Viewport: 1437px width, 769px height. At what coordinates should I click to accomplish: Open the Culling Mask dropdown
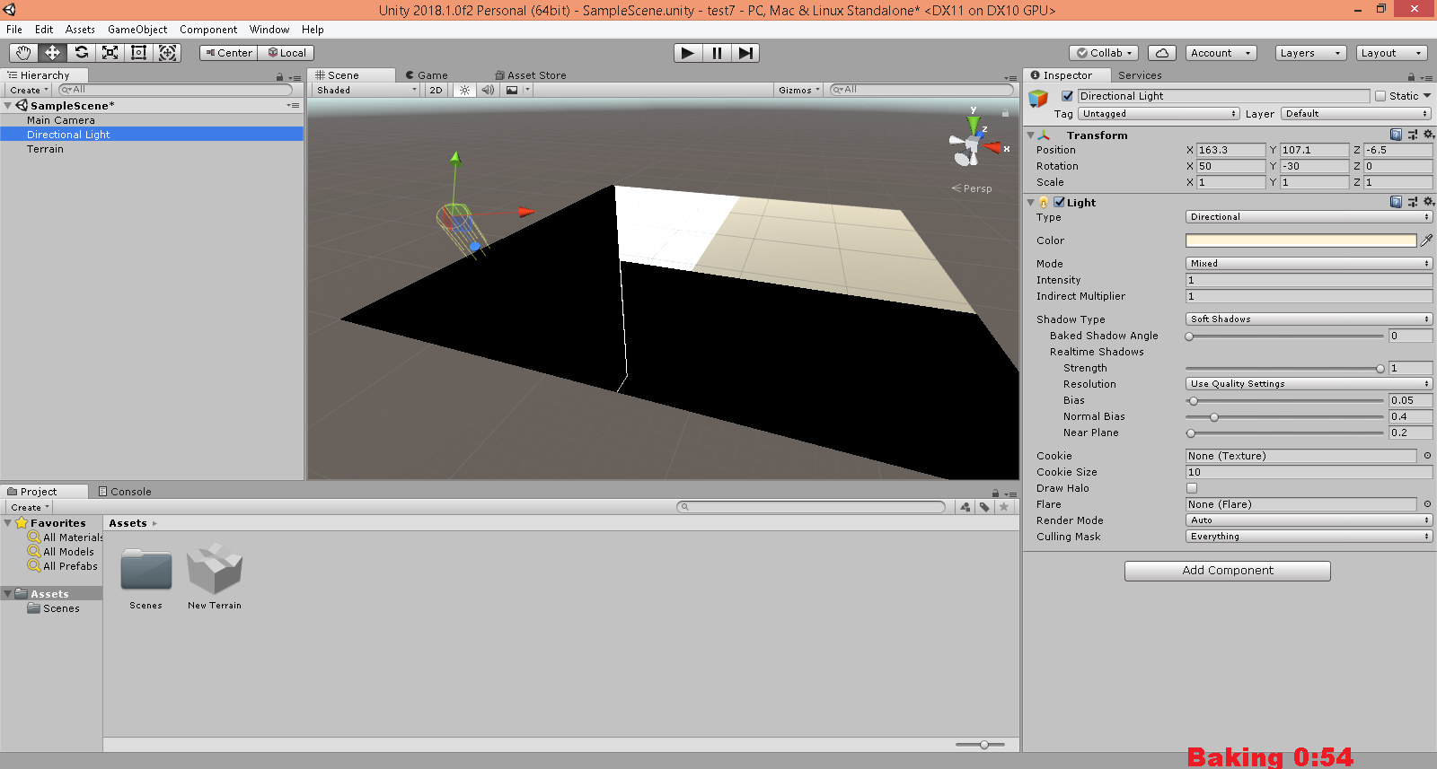1309,537
